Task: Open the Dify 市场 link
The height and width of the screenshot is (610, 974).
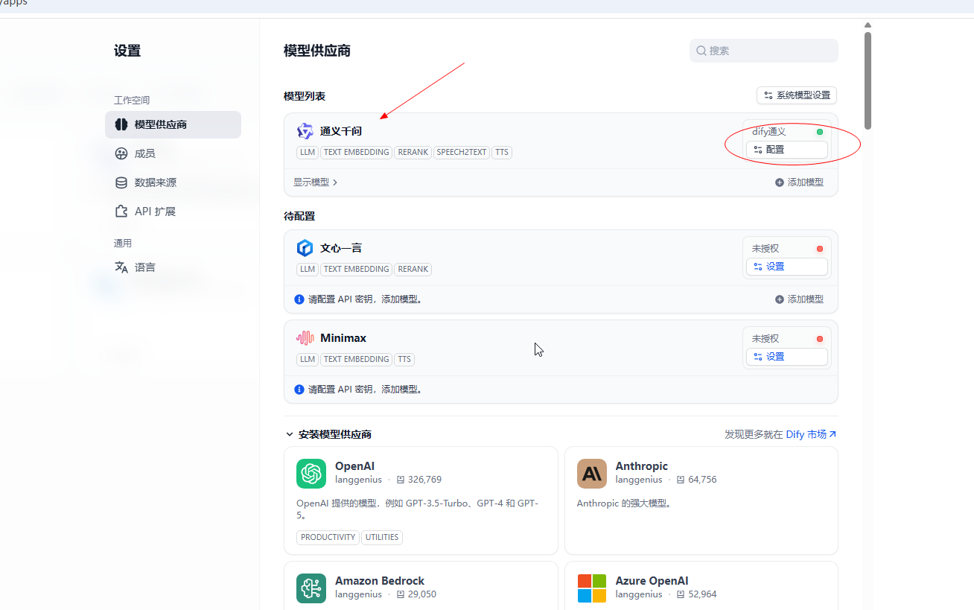Action: (811, 434)
